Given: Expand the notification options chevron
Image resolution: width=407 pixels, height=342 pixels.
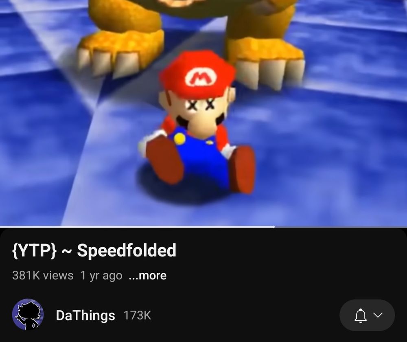Looking at the screenshot, I should click(378, 315).
